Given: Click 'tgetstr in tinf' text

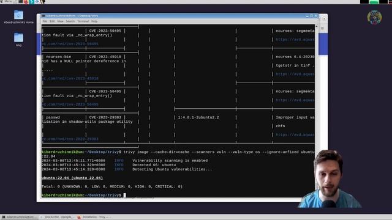Looking at the screenshot, I should [x=293, y=65].
